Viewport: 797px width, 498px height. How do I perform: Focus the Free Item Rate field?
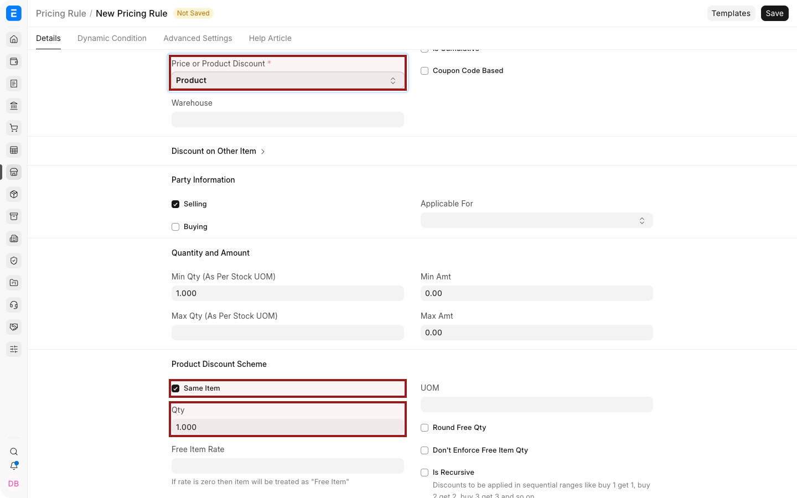point(288,466)
